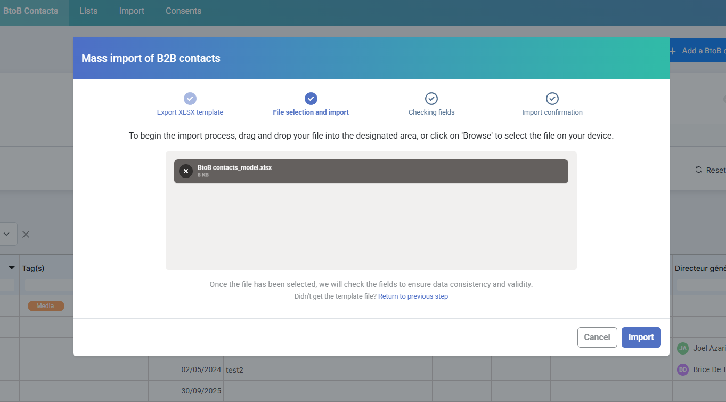
Task: Cancel the mass import dialog
Action: (597, 337)
